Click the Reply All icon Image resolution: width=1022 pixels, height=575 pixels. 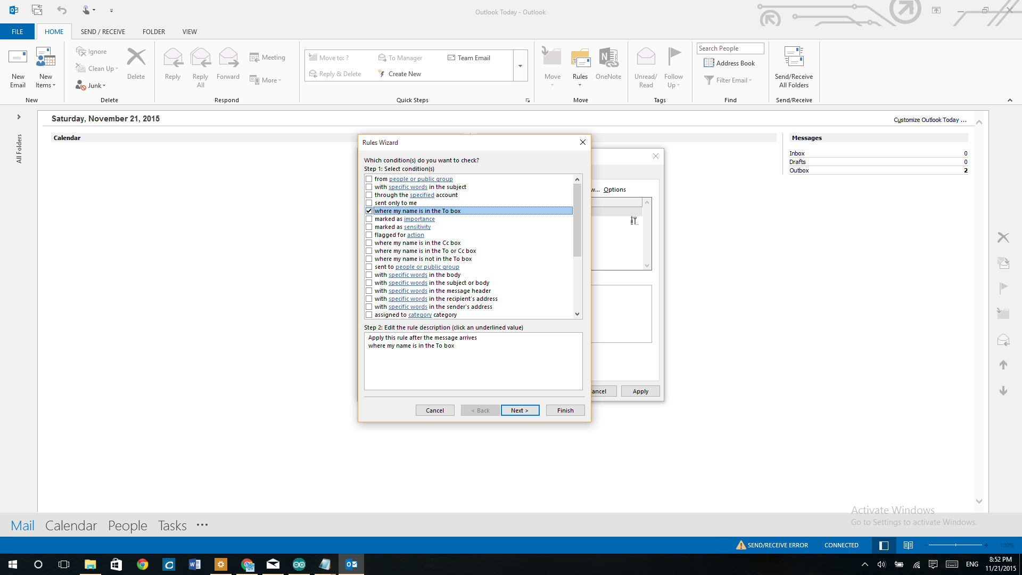point(200,57)
